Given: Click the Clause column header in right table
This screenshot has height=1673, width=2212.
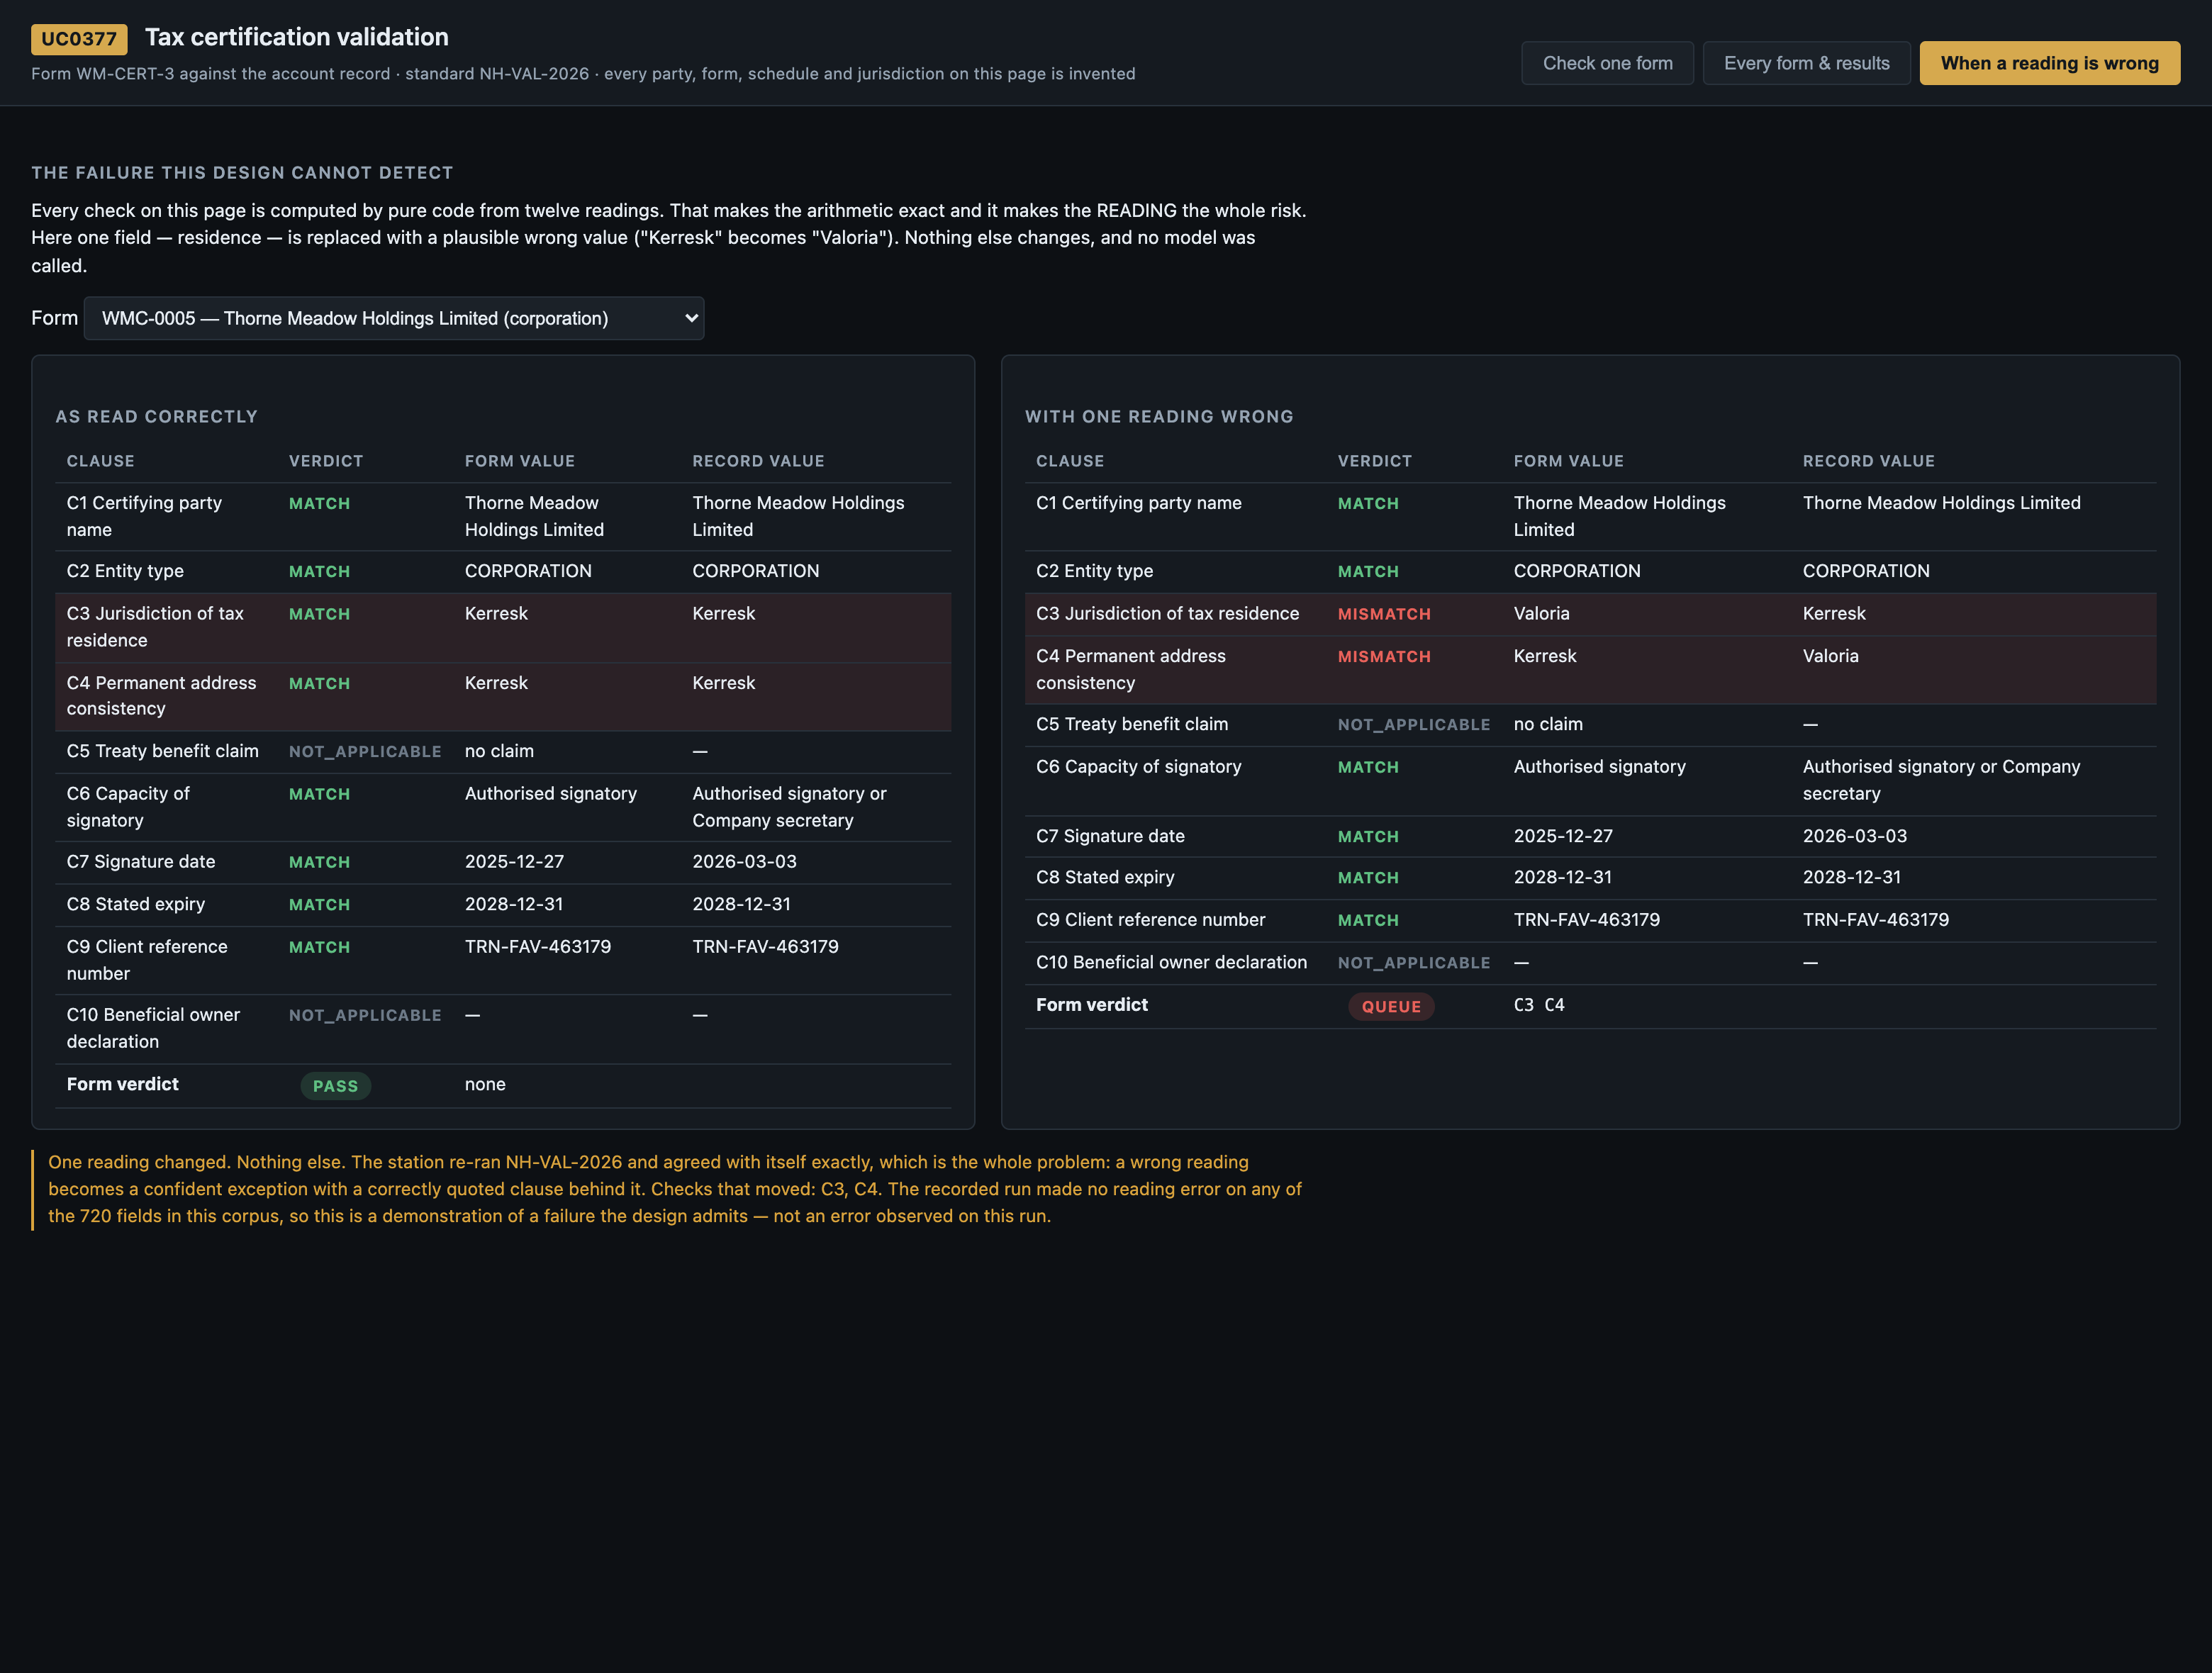Looking at the screenshot, I should [x=1069, y=461].
